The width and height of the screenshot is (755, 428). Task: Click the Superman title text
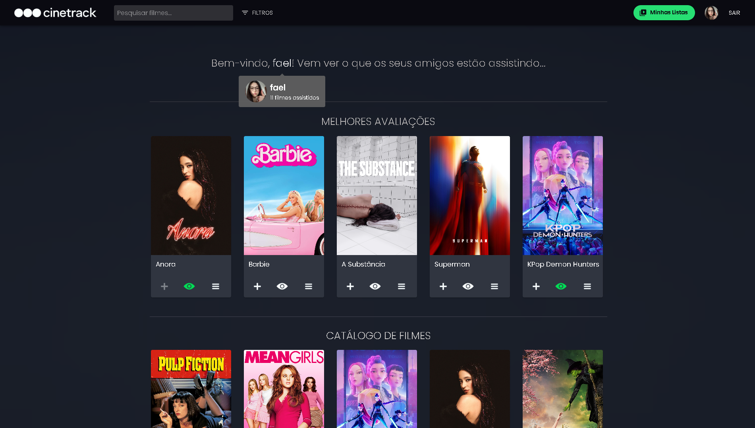click(x=452, y=264)
